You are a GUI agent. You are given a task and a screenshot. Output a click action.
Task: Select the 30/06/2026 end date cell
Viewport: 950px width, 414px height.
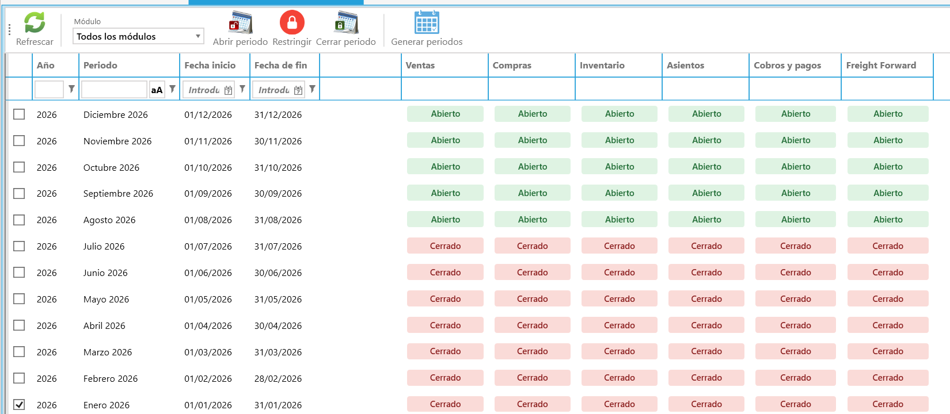click(278, 273)
